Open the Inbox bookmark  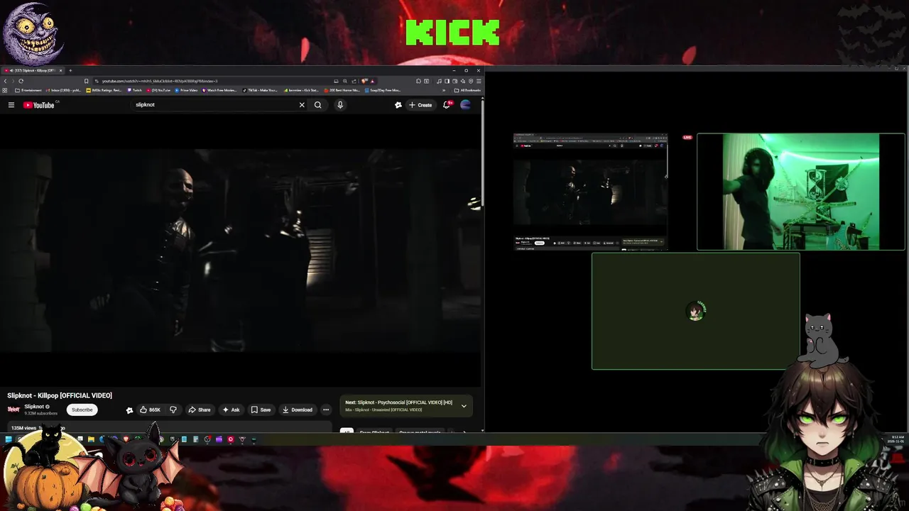[64, 90]
